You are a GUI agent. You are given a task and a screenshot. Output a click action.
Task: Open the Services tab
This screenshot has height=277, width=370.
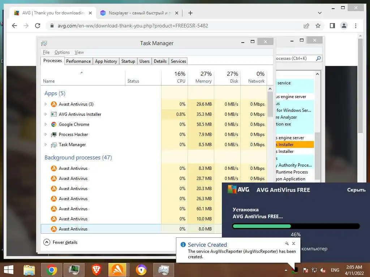tap(178, 61)
